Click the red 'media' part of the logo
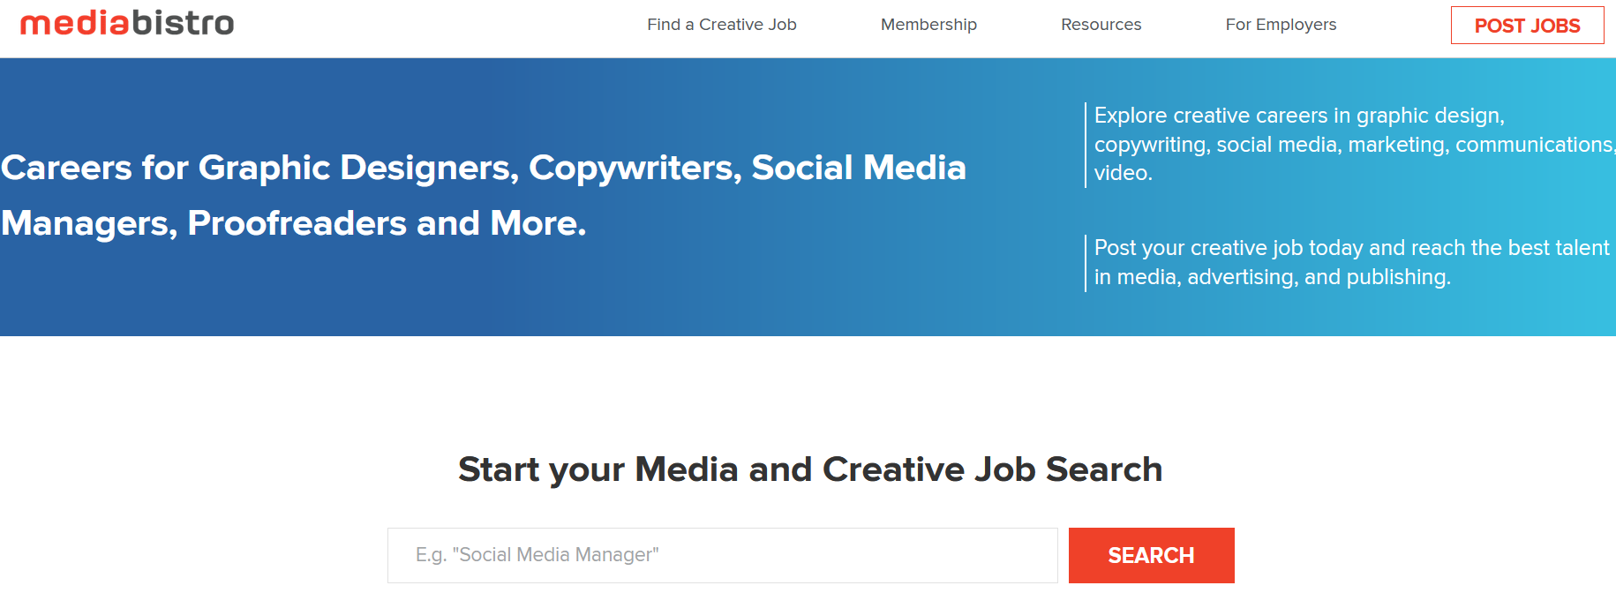Viewport: 1616px width, 593px height. point(75,23)
